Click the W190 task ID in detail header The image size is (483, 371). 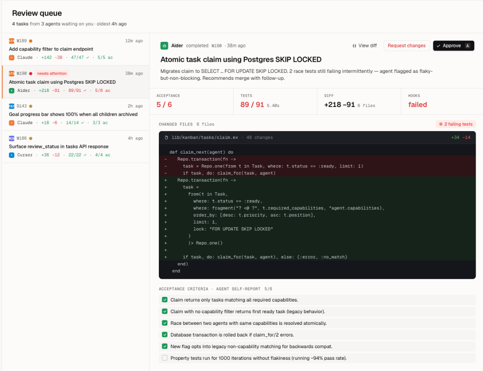(217, 46)
